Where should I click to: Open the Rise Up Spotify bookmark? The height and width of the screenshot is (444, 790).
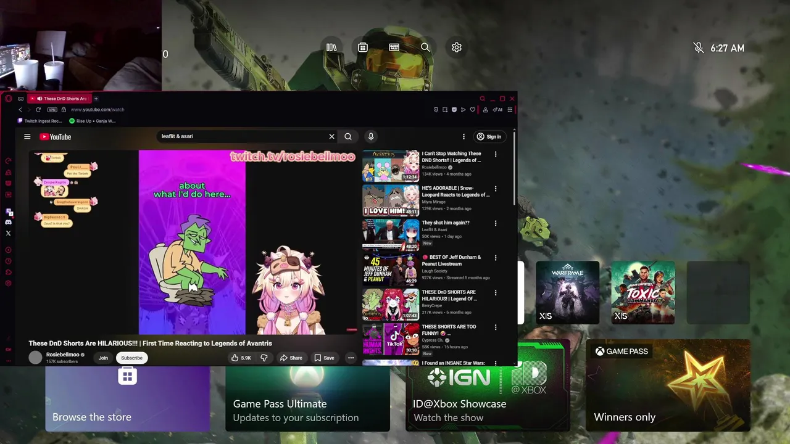pos(93,121)
